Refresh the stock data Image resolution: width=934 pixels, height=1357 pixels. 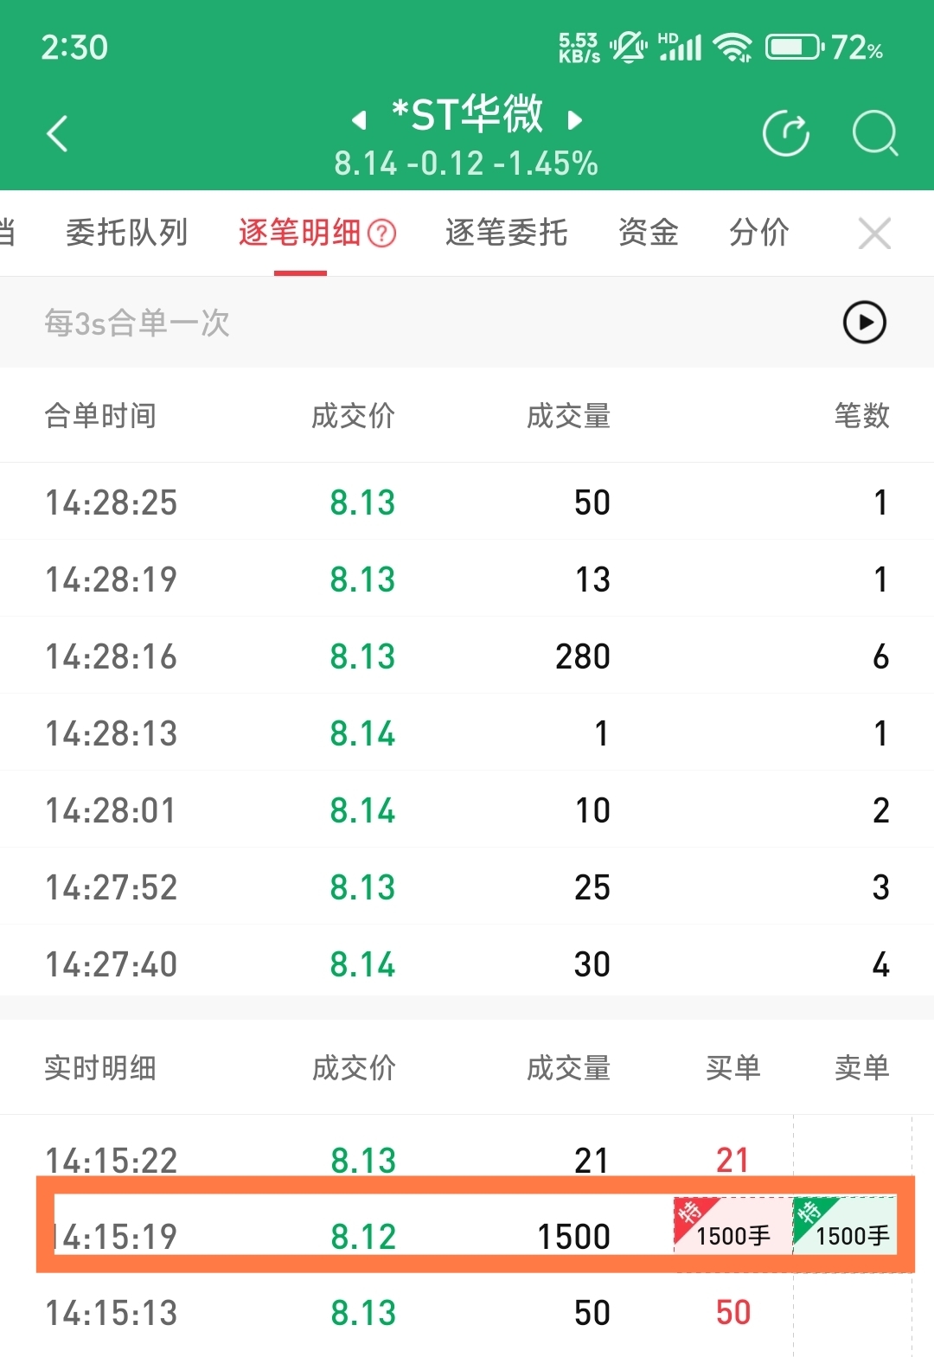786,134
